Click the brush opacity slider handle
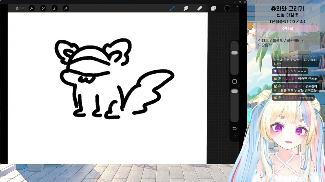The image size is (325, 182). 234,91
